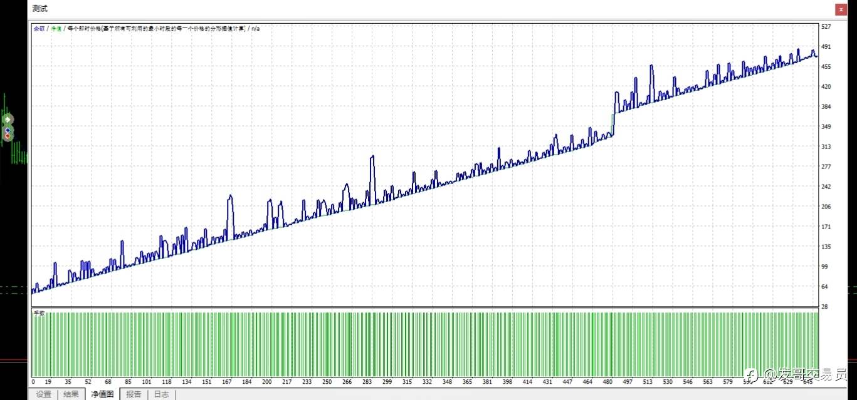Click the red horizontal line on left chart

click(14, 361)
